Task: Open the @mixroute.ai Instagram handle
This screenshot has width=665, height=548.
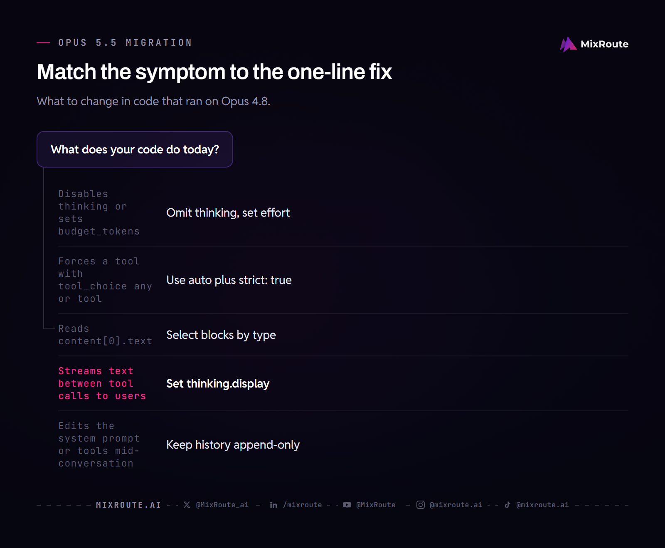Action: coord(456,505)
